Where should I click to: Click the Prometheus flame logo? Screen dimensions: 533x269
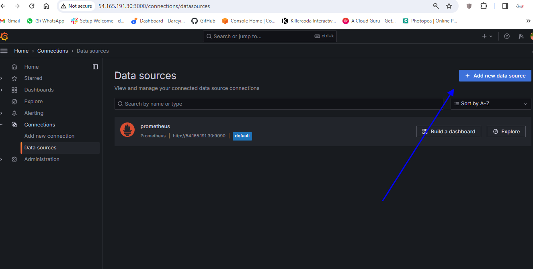[x=127, y=130]
